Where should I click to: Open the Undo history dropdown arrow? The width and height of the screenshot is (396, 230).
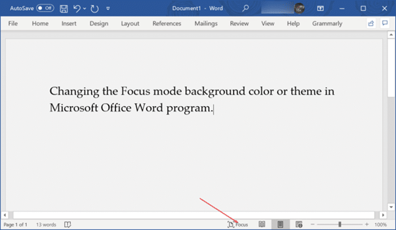pos(85,8)
